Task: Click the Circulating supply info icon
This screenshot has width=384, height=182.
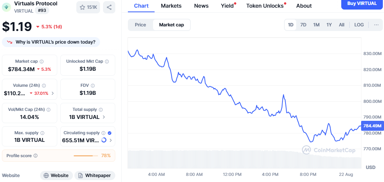Action: coord(103,133)
